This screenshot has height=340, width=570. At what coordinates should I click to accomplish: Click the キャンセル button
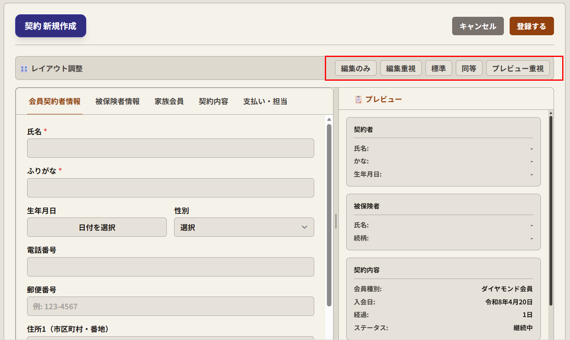(x=478, y=26)
